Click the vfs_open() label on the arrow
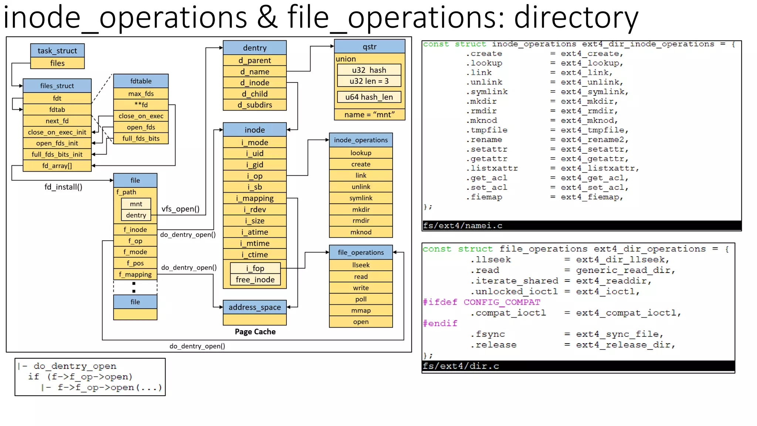Screen dimensions: 757x426 [181, 209]
